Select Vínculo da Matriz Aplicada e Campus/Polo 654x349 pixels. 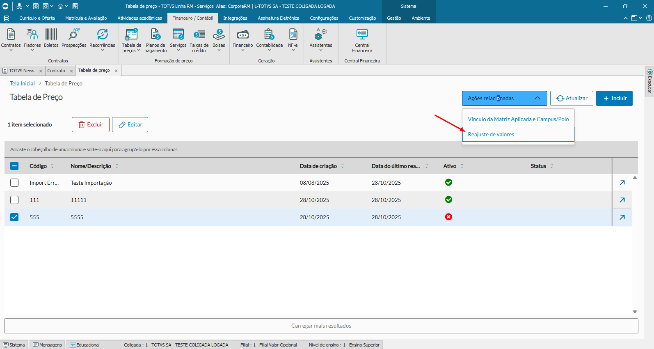point(518,119)
